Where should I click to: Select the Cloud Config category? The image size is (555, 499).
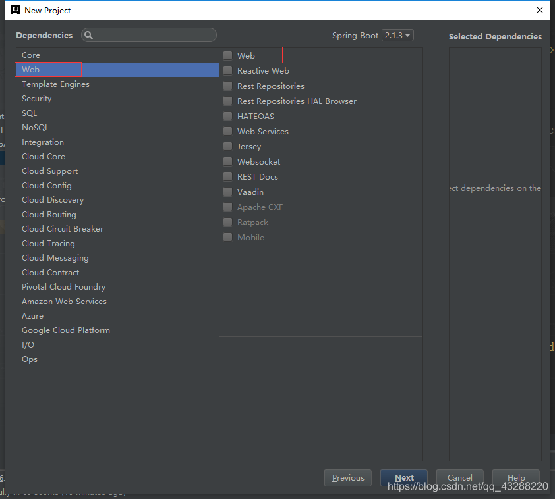tap(117, 186)
